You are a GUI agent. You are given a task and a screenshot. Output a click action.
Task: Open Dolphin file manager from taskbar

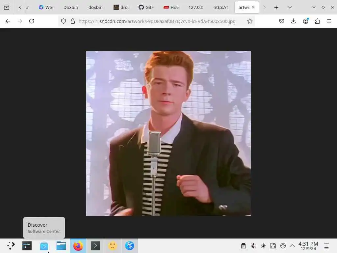61,246
